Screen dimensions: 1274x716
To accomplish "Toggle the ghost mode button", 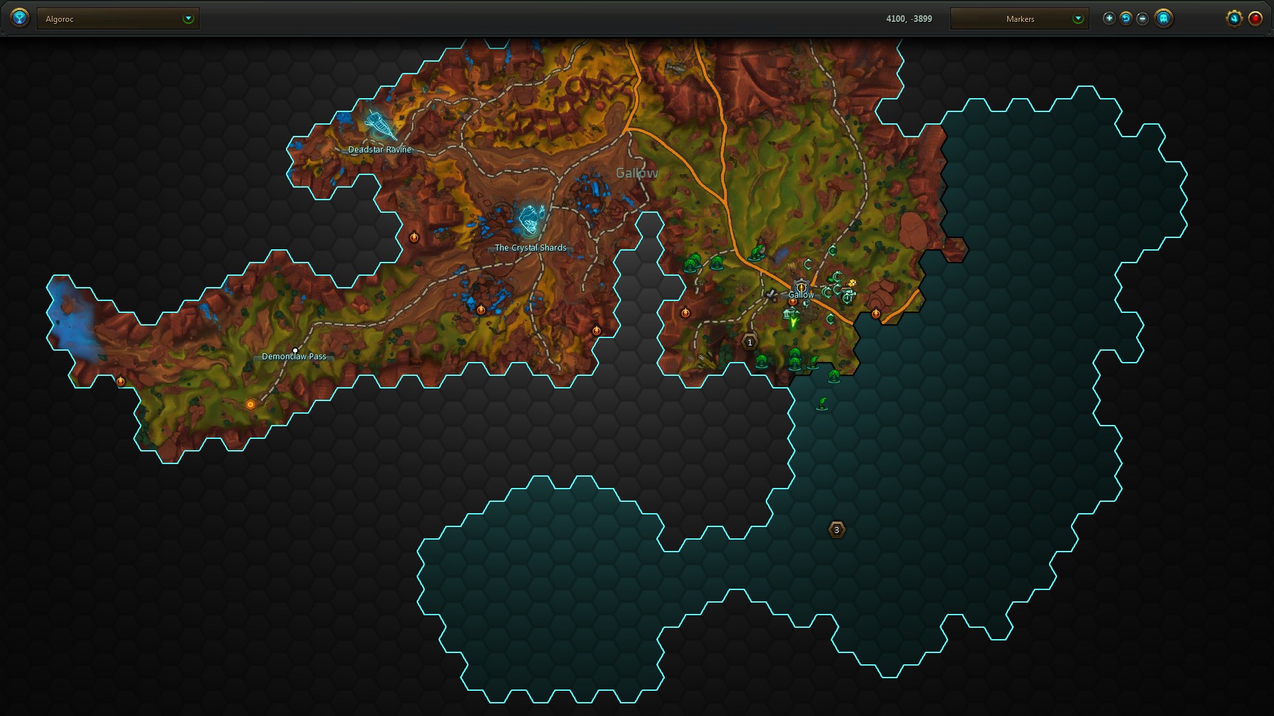I will (x=1163, y=19).
